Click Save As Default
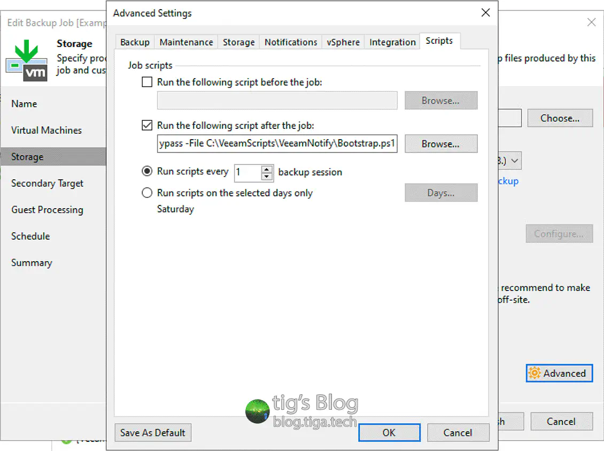The image size is (604, 451). point(153,432)
